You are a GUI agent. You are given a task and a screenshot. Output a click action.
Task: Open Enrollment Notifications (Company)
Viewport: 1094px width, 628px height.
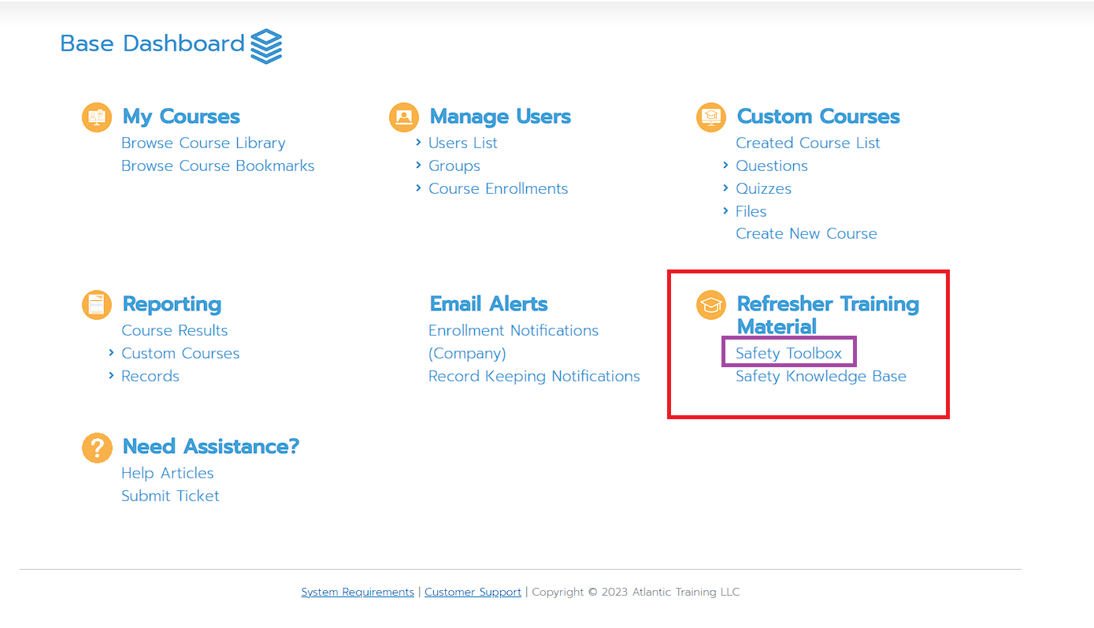point(514,342)
